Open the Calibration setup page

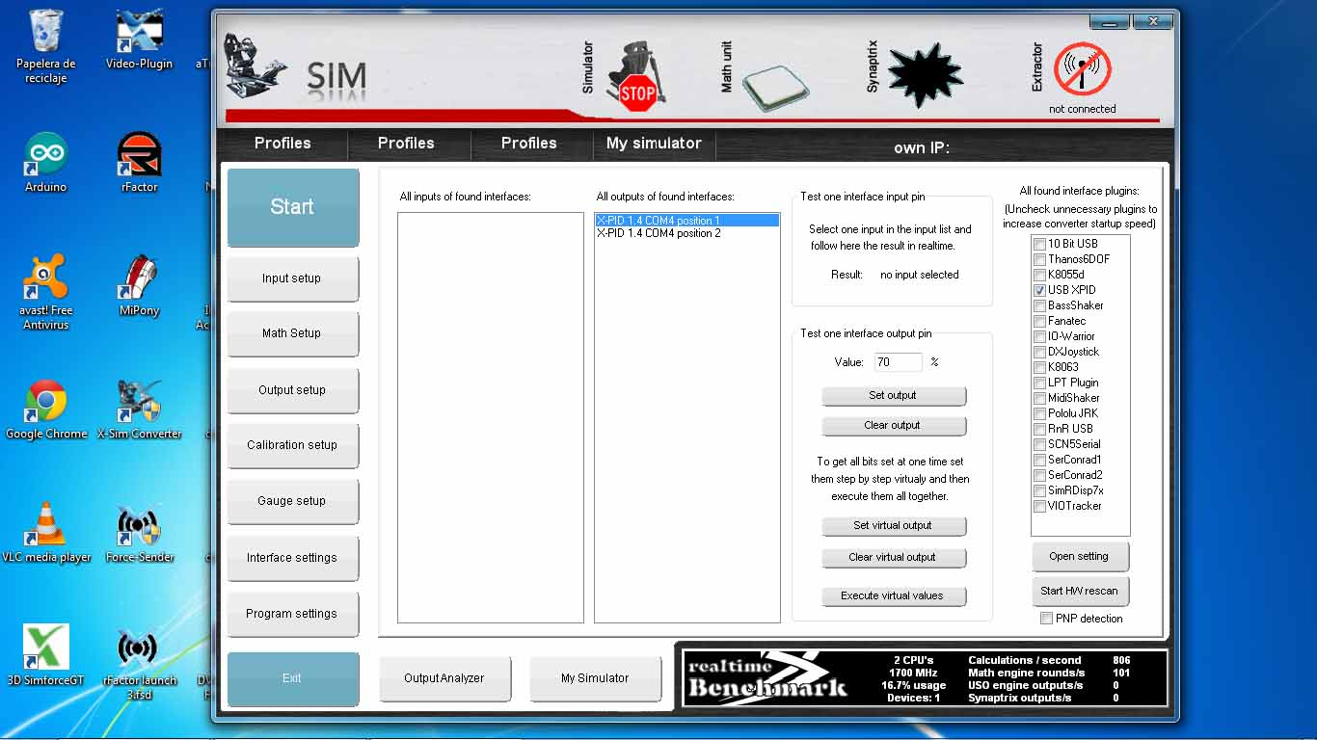[292, 445]
